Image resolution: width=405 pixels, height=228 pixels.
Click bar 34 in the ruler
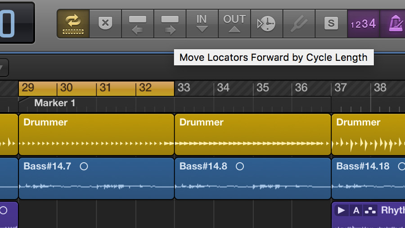point(223,88)
